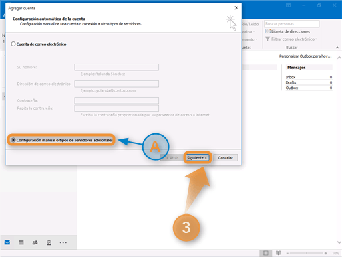Open the People view in navigation bar

coord(35,242)
